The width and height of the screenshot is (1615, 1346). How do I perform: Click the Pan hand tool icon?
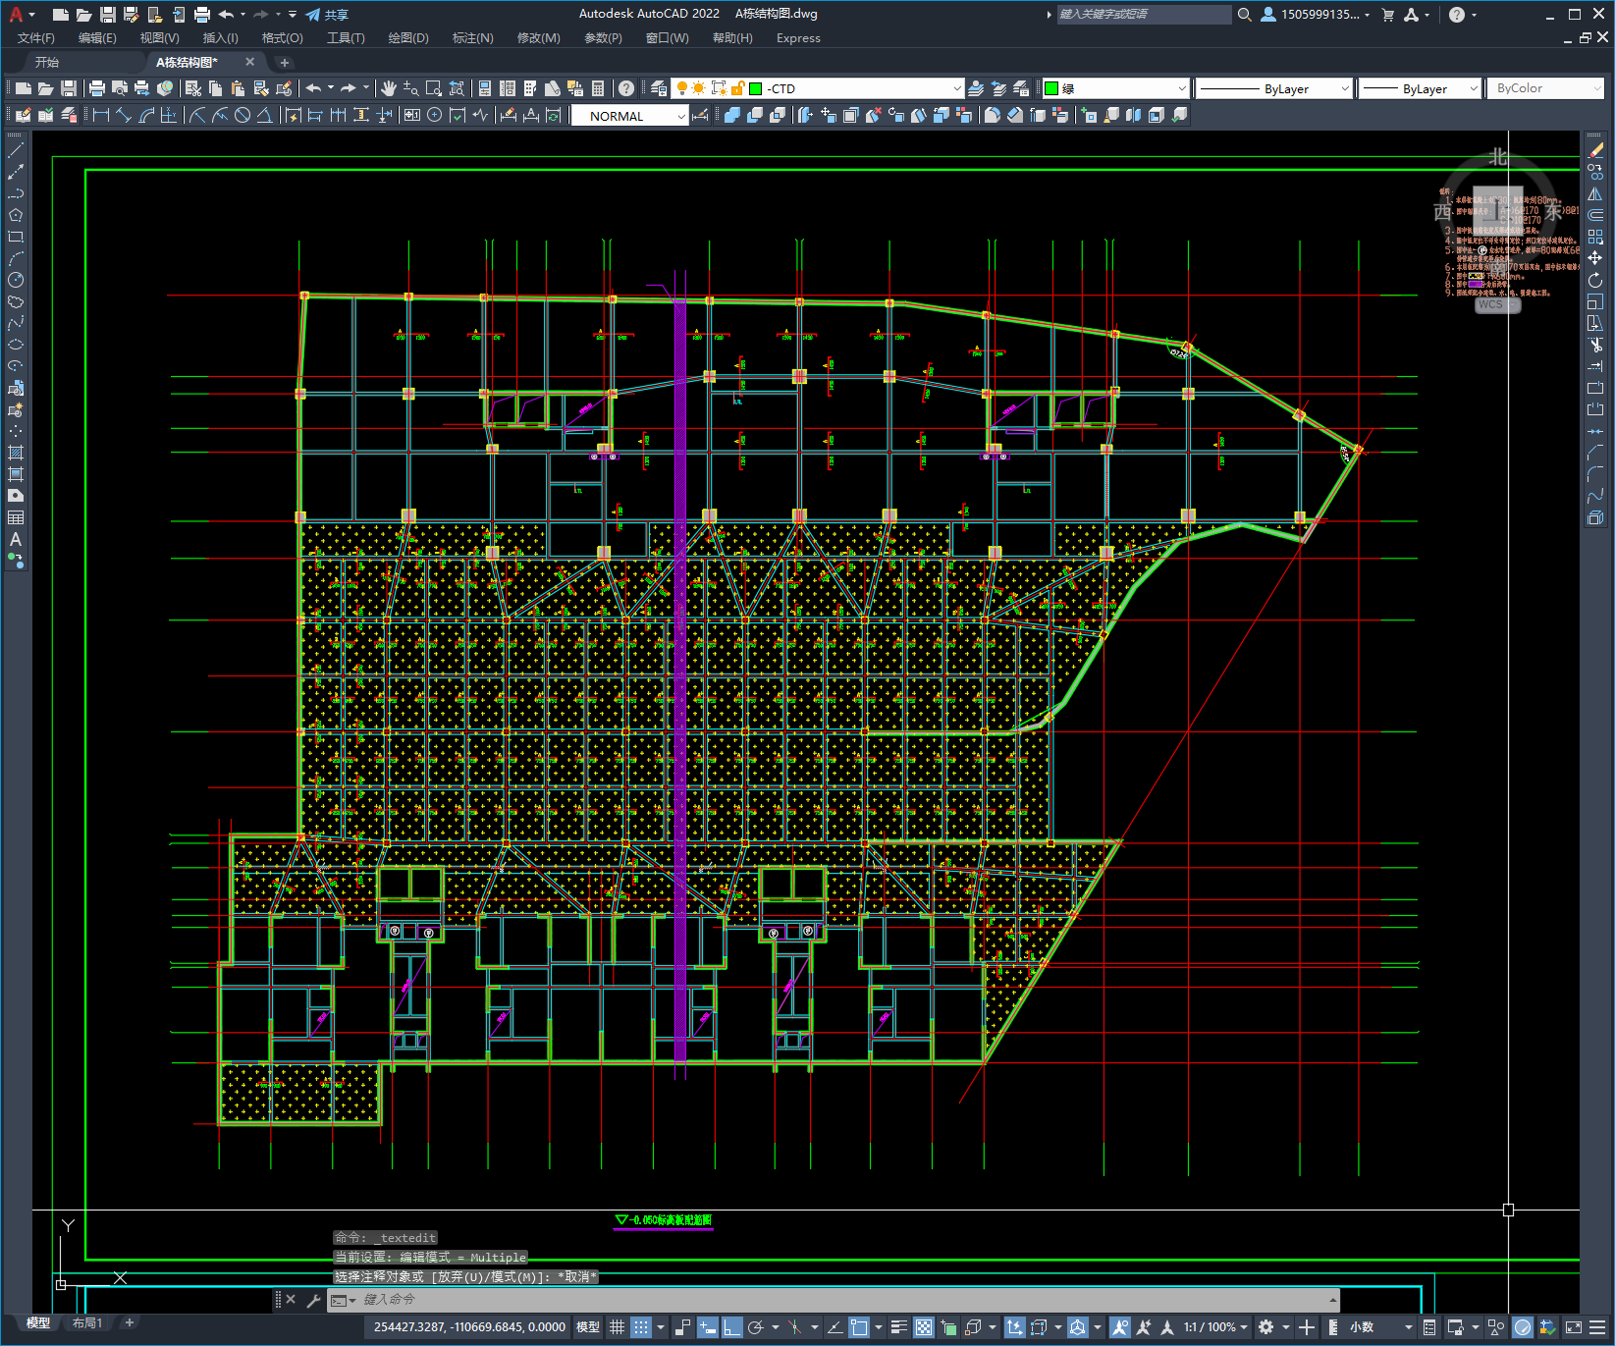(x=389, y=88)
